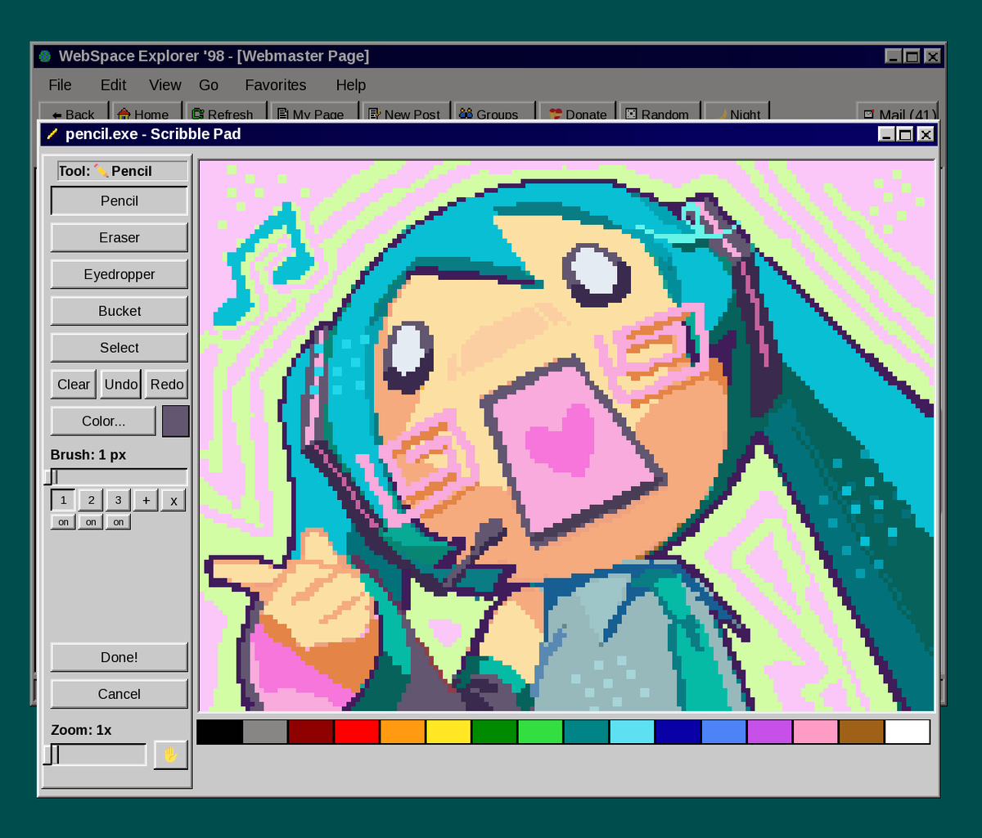The image size is (982, 838).
Task: Click the Clear button
Action: pos(74,385)
